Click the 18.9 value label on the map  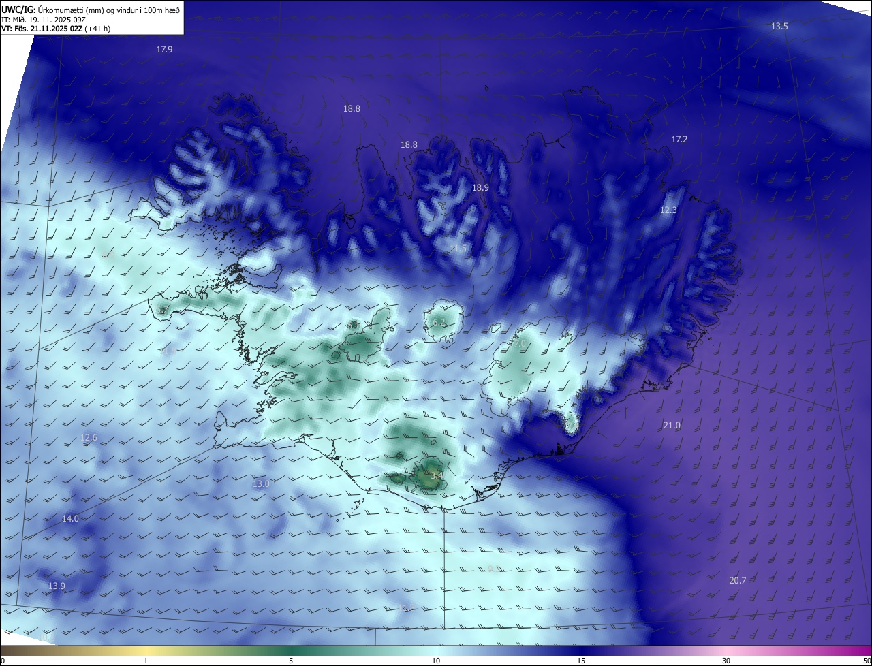[480, 187]
